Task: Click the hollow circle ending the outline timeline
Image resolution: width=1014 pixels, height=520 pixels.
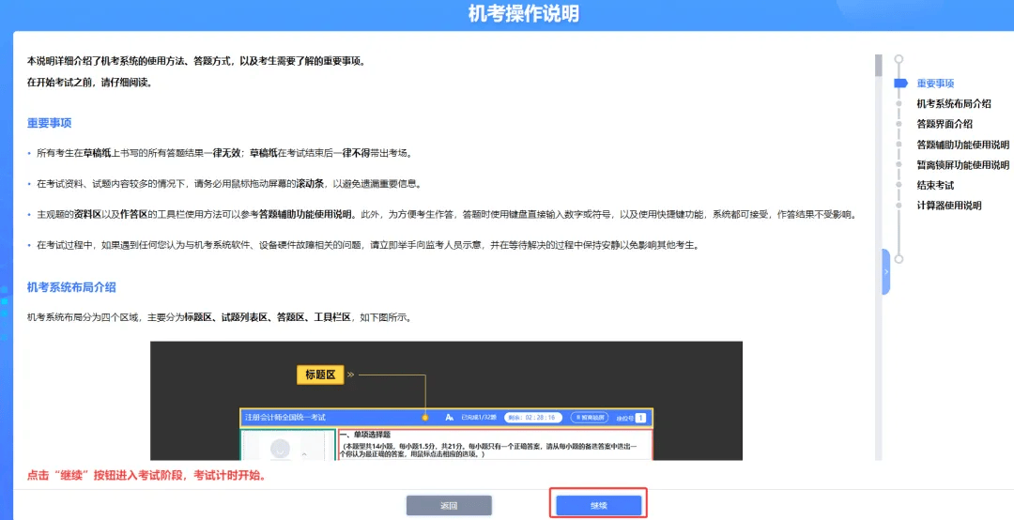Action: [x=899, y=258]
